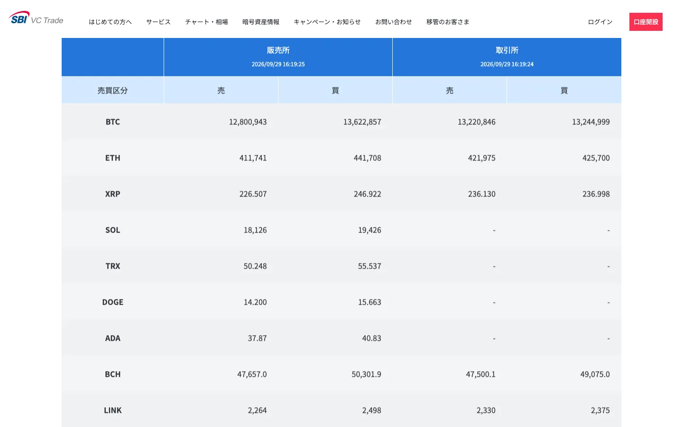Screen dimensions: 683x427
Task: Select XRP sell price 226.507
Action: click(253, 194)
